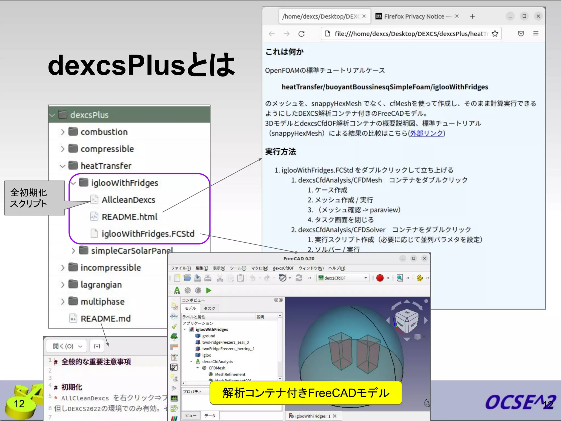Click the FreeCAD refresh recompute icon
The height and width of the screenshot is (421, 561).
(299, 278)
